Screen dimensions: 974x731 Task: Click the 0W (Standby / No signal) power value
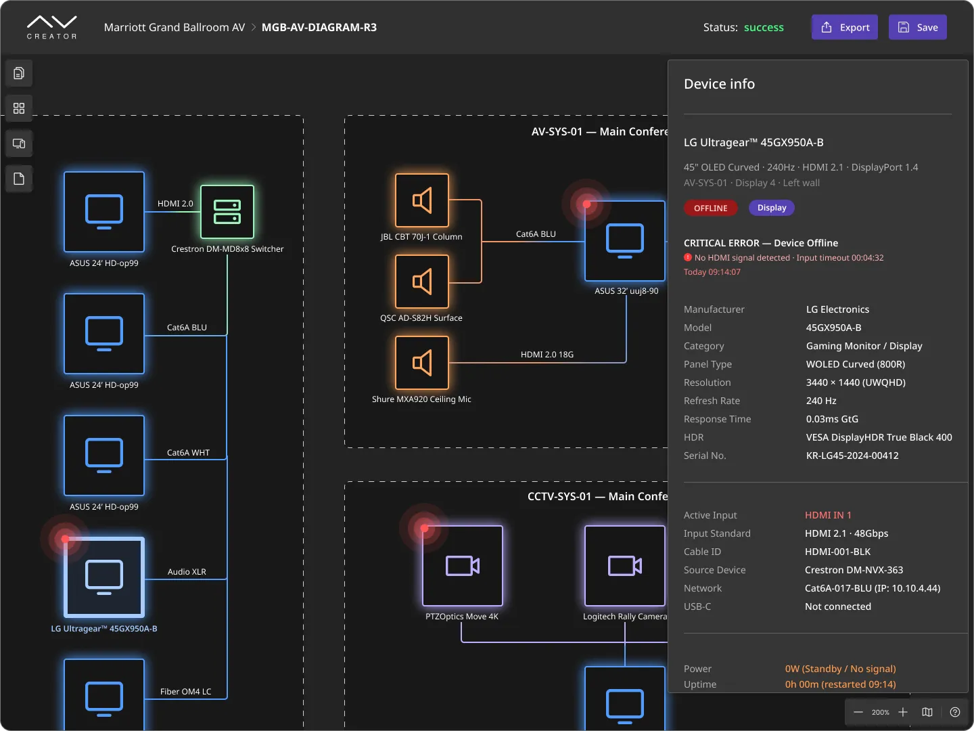[841, 669]
